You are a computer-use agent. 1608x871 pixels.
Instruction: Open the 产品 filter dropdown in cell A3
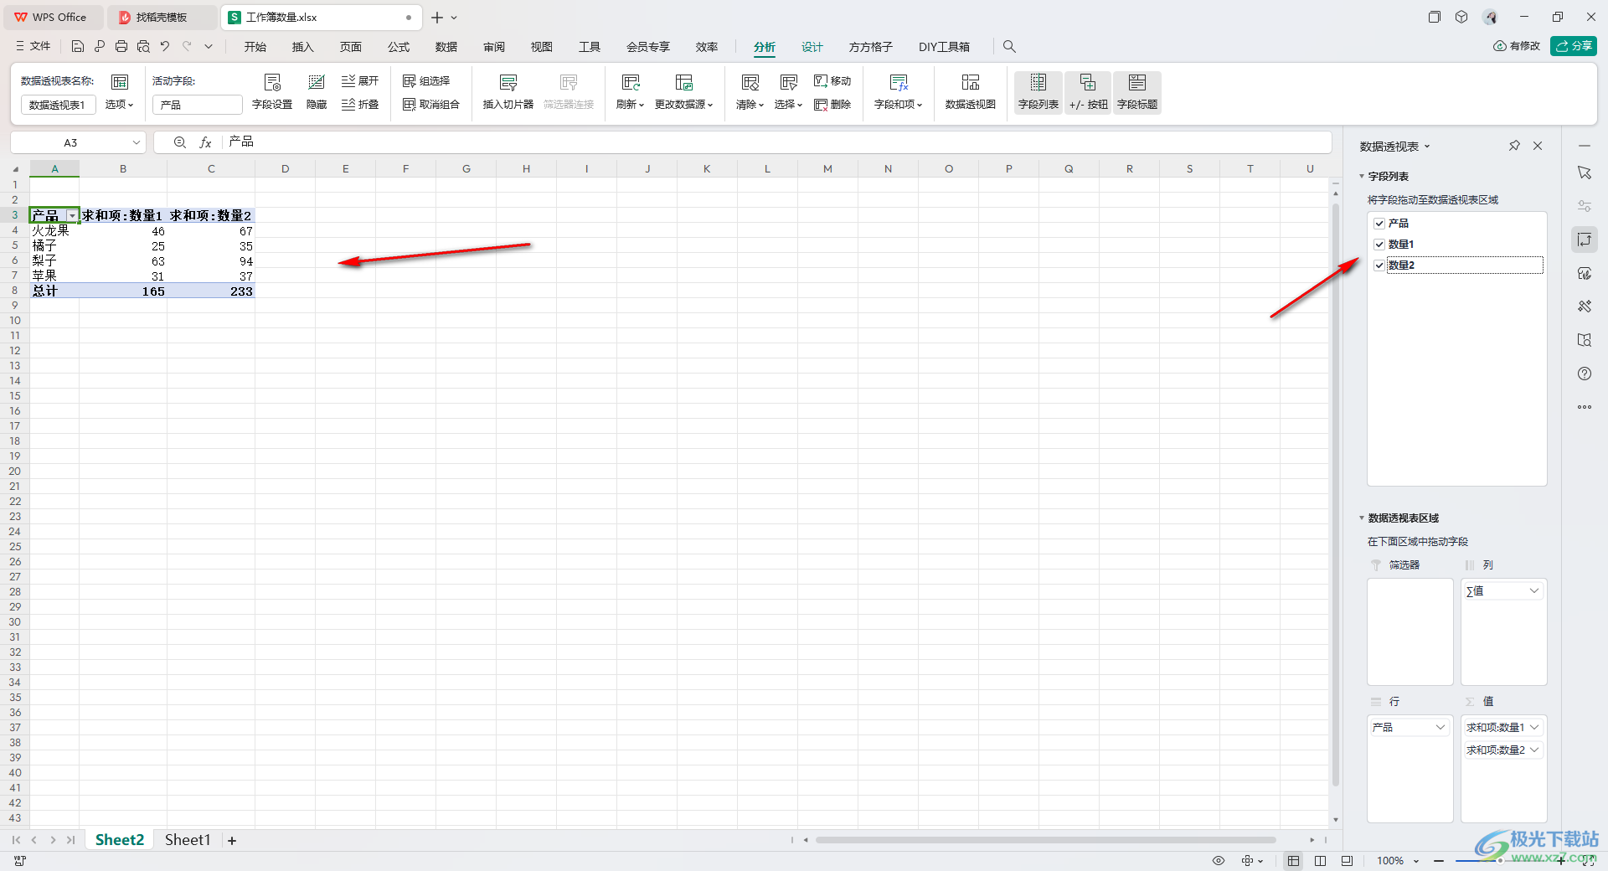coord(72,216)
